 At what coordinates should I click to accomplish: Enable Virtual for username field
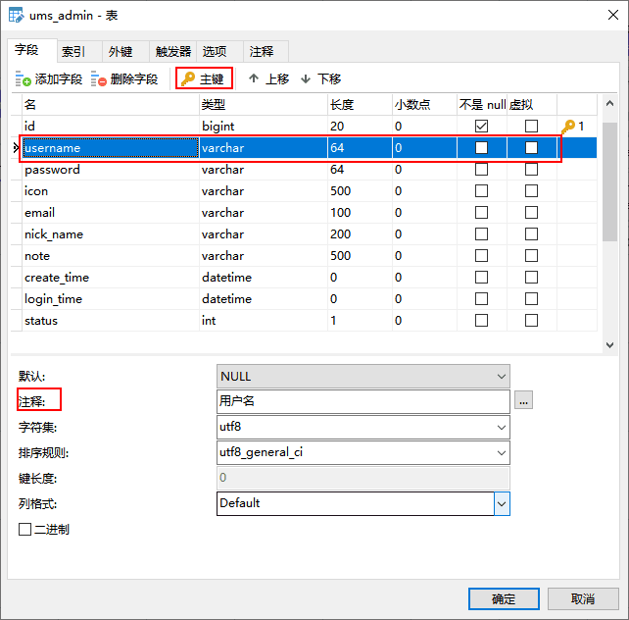(x=532, y=148)
